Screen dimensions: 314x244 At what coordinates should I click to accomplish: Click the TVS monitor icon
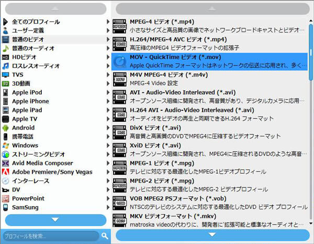pos(5,75)
